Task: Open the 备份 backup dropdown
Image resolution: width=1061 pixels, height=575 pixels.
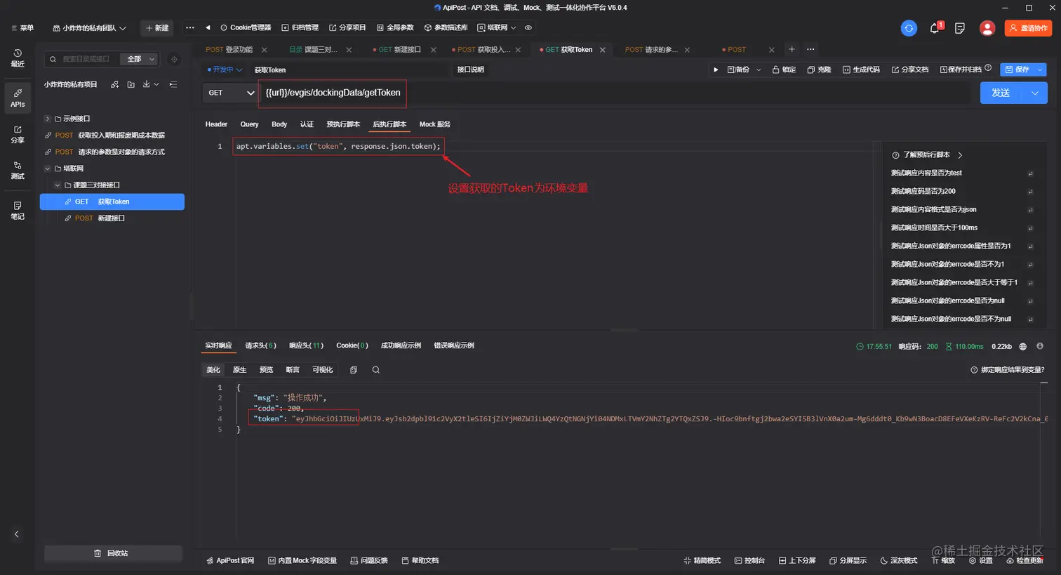Action: [x=745, y=70]
